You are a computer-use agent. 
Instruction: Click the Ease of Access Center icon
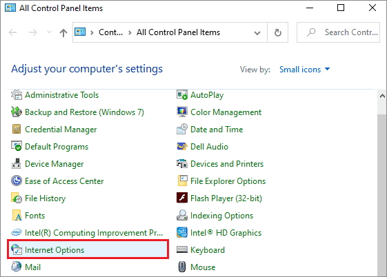tap(17, 181)
